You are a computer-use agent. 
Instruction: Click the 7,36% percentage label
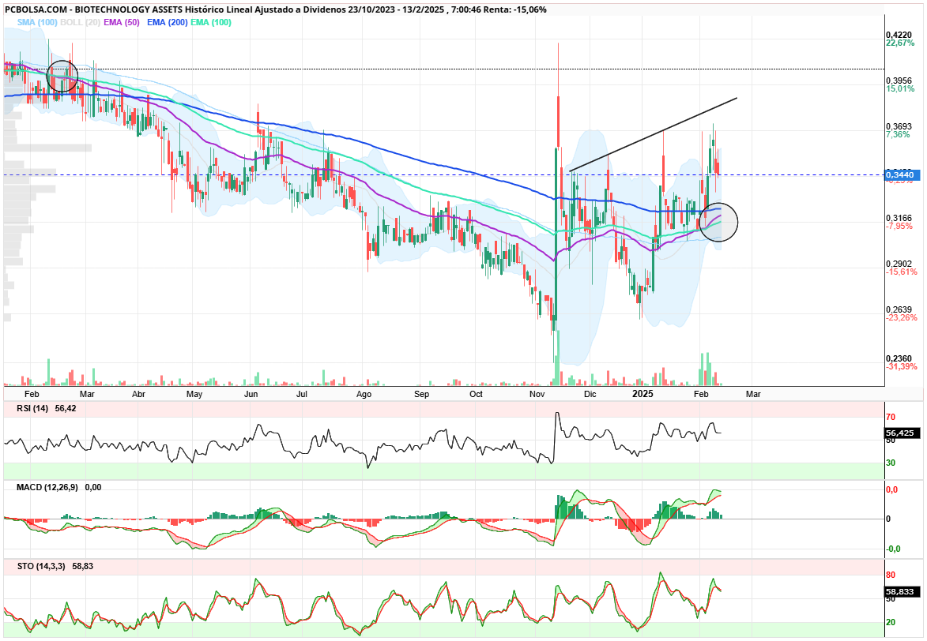click(898, 135)
